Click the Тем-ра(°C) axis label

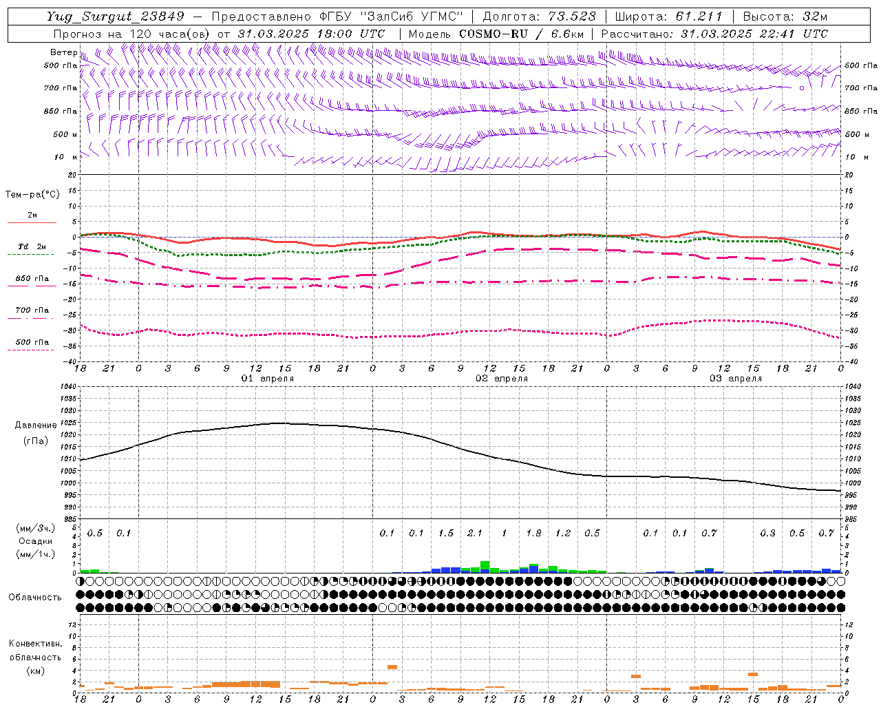click(32, 195)
